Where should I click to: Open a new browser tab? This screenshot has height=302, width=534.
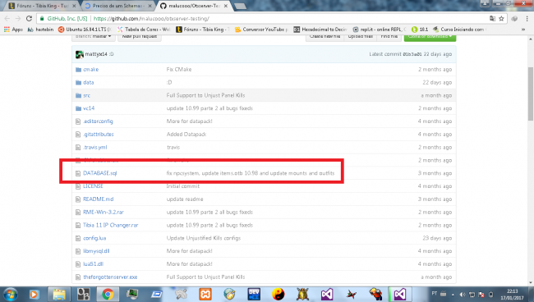240,6
